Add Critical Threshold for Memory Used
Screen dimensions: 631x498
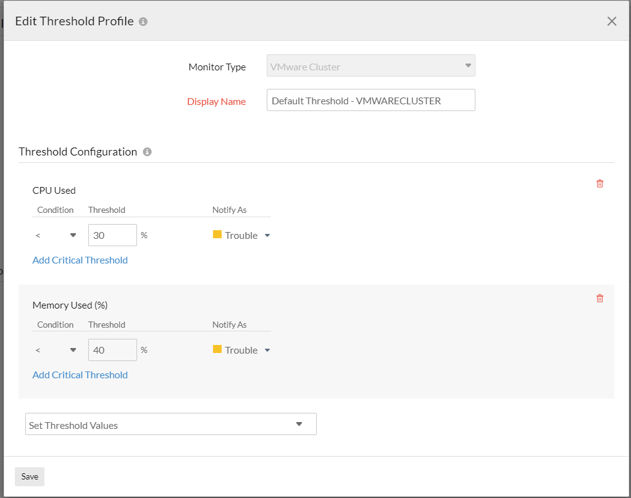coord(80,375)
